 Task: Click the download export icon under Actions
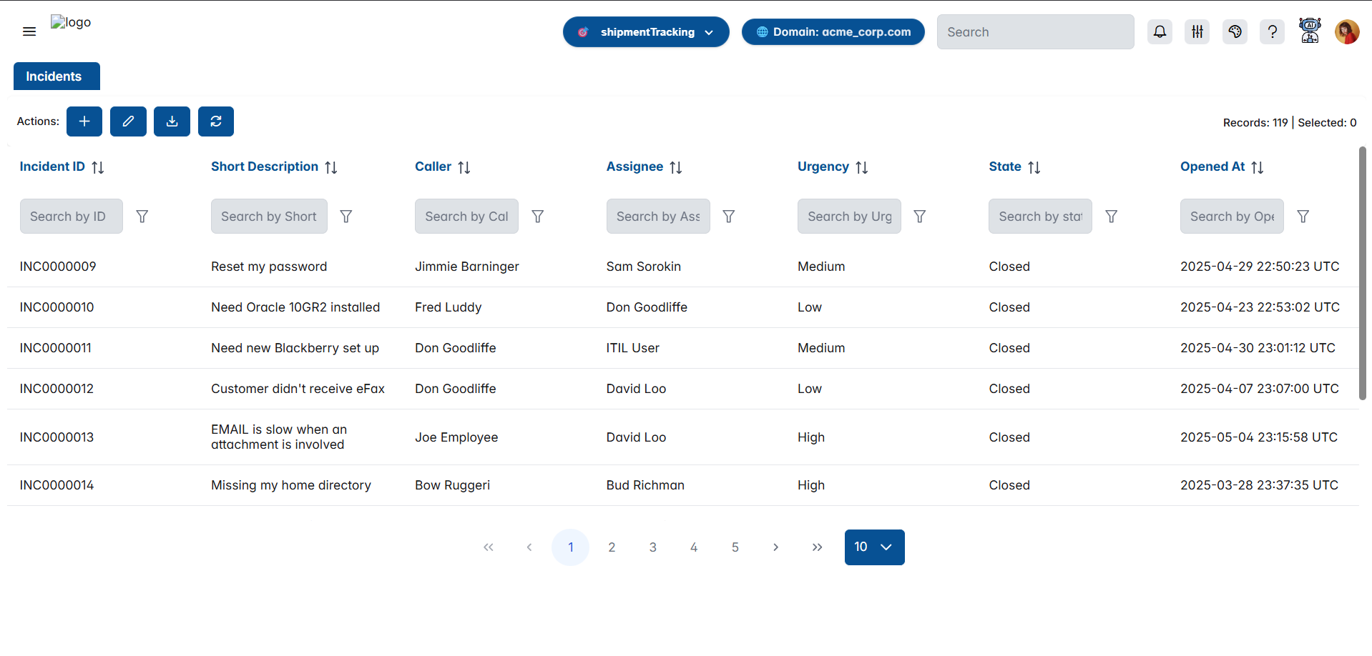[172, 121]
